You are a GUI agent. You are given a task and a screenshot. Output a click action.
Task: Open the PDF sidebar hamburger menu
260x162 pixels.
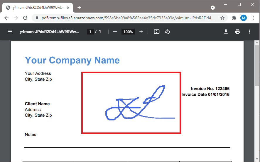point(10,32)
